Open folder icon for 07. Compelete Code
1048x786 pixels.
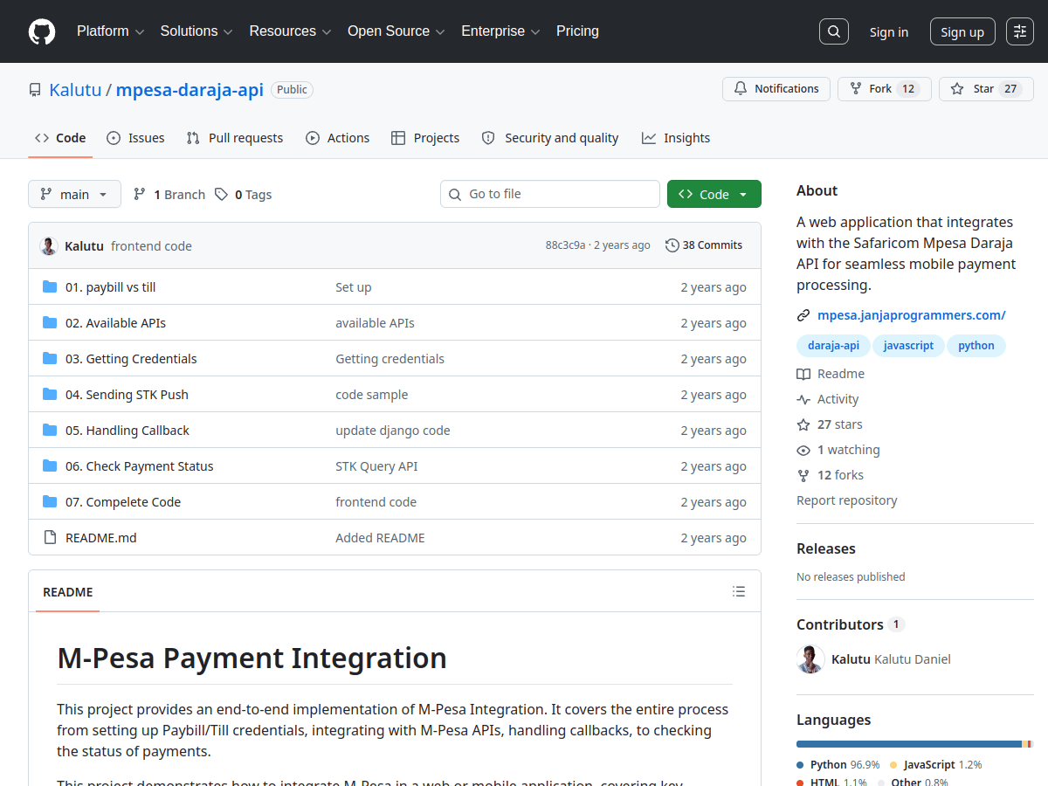[x=50, y=502]
